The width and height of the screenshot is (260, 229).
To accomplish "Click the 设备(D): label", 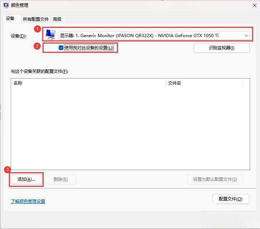I will (19, 36).
